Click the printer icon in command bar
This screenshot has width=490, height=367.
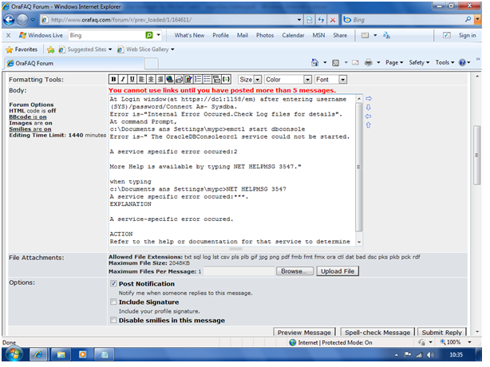(x=368, y=62)
